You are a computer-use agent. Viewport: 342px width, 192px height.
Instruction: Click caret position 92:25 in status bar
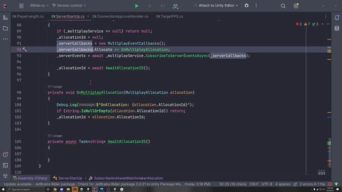tap(233, 184)
